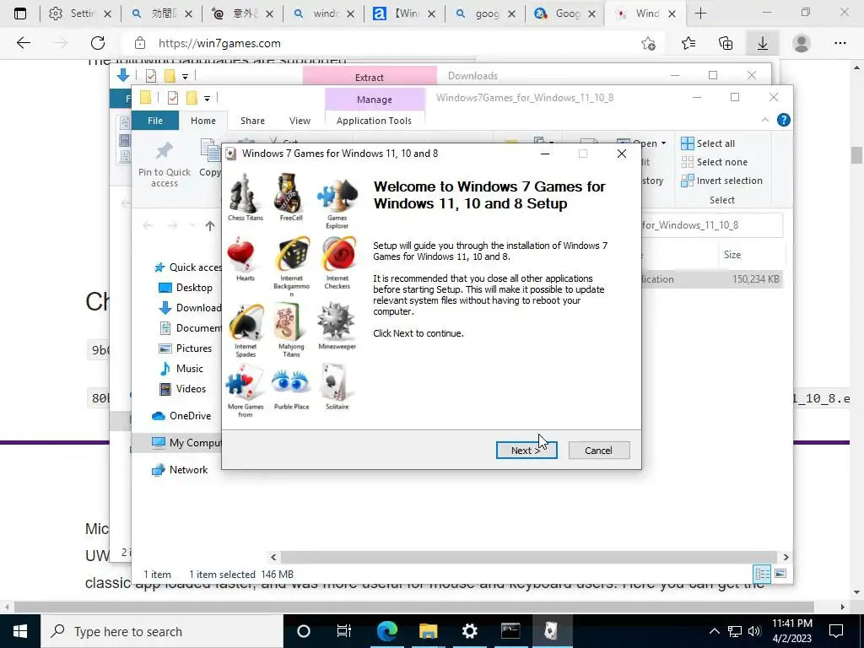Open the browser profile avatar
The height and width of the screenshot is (648, 864).
(x=802, y=43)
